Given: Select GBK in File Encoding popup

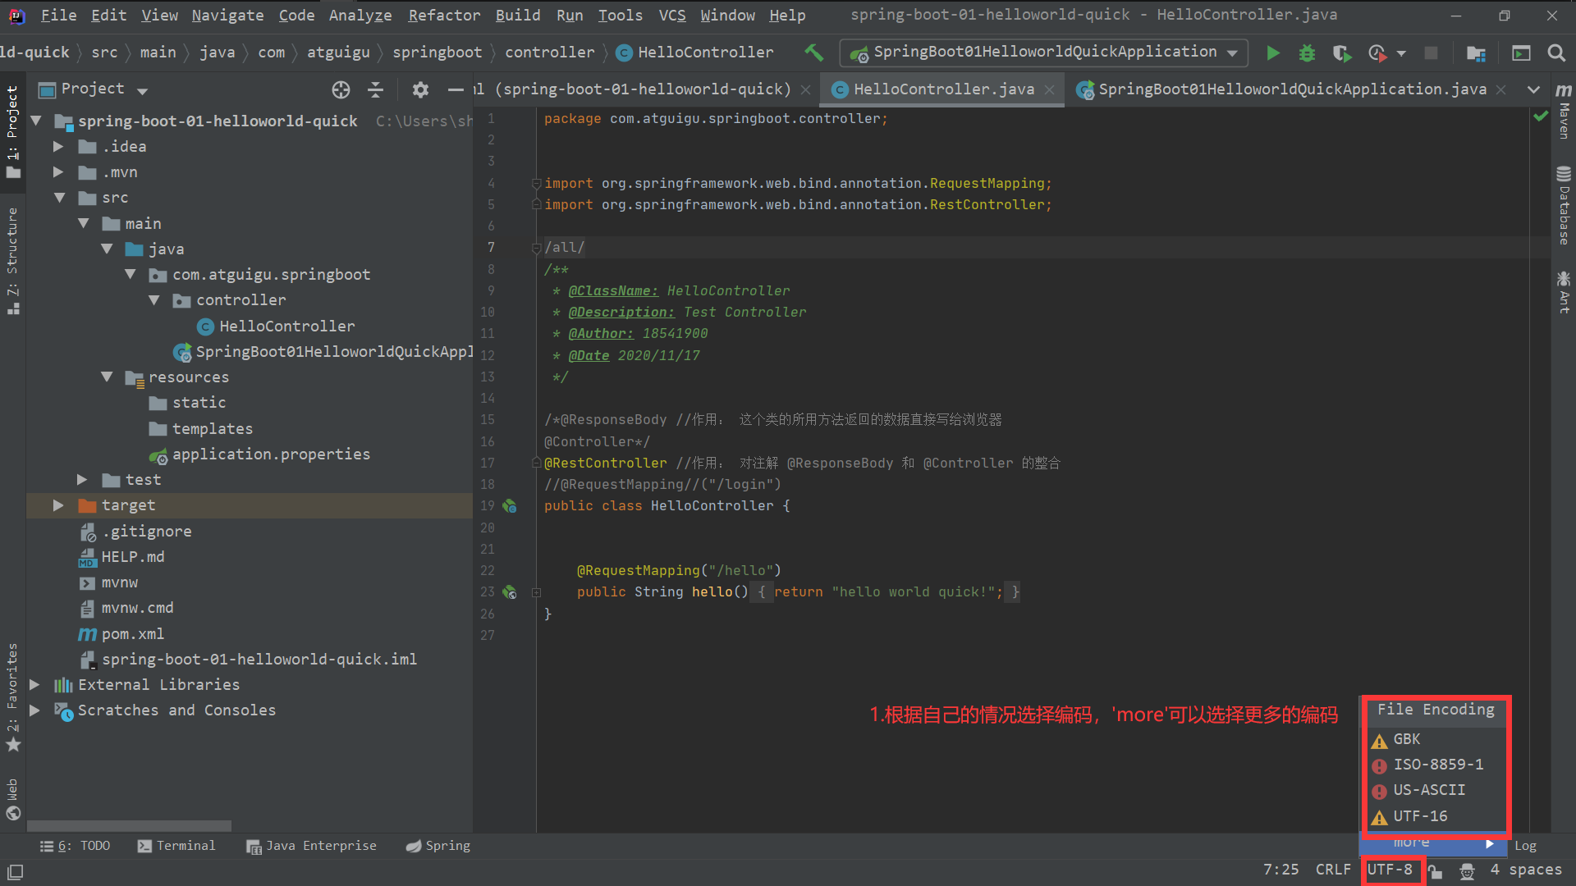Looking at the screenshot, I should click(x=1406, y=739).
